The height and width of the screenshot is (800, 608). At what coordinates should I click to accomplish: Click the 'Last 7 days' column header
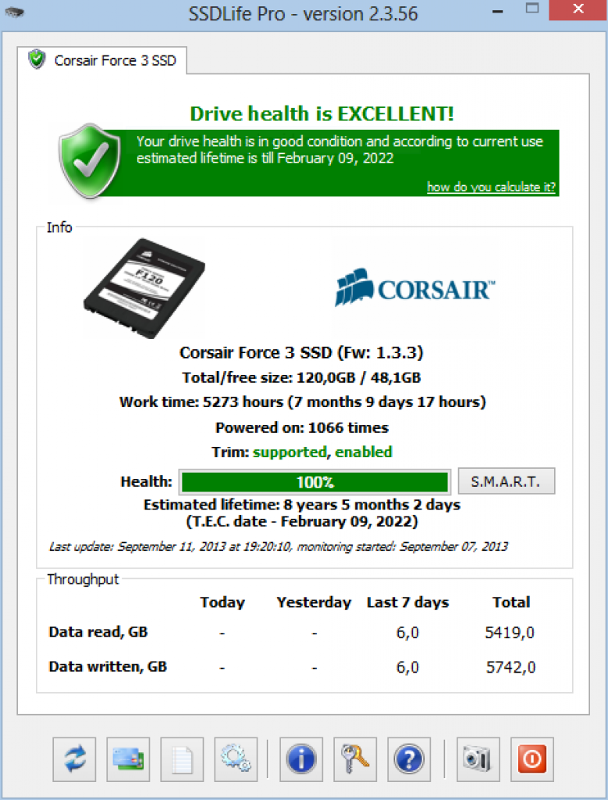click(407, 602)
